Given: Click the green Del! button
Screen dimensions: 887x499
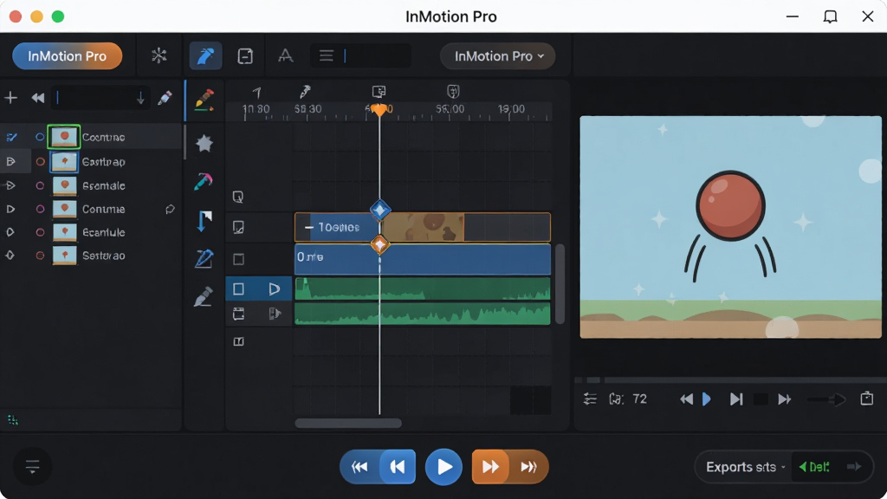Looking at the screenshot, I should [x=814, y=467].
